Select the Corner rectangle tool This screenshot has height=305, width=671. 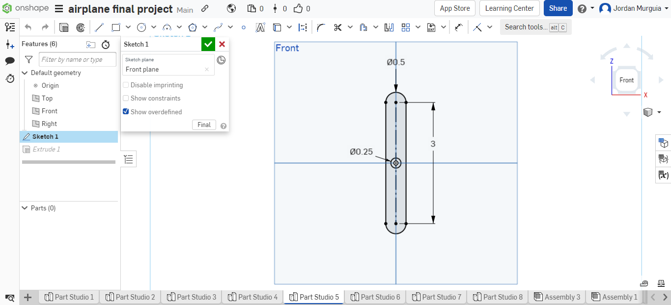[115, 27]
